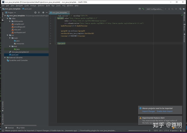Screen dimensions: 187x133
Task: Select pom.xml in project tree
Action: click(x=26, y=55)
